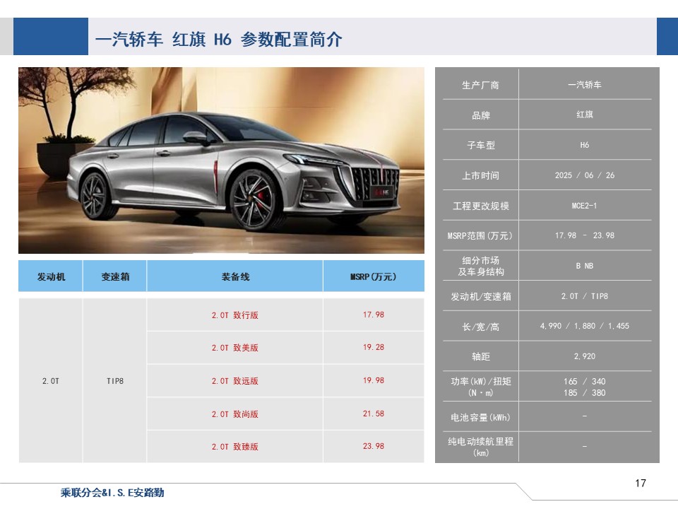Screen dimensions: 678x509
Task: Click trim row 2.0T 致远版
Action: click(x=234, y=381)
